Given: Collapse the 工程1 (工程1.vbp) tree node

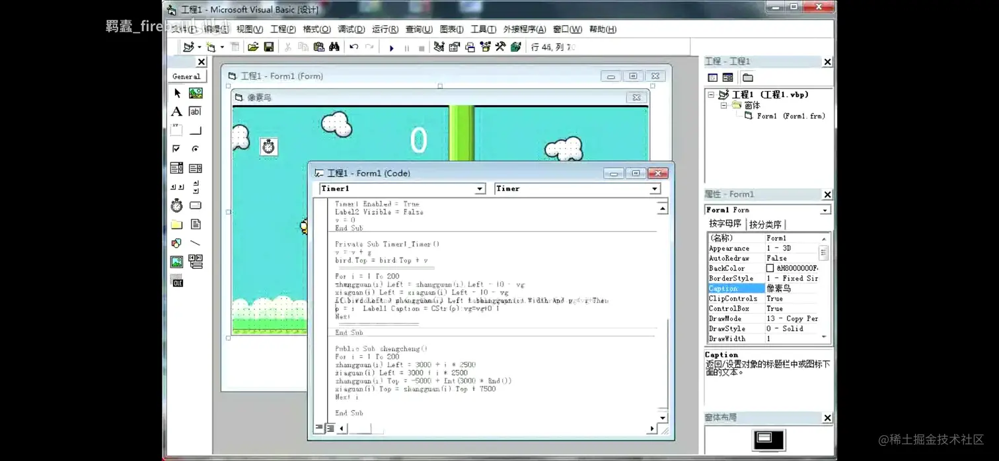Looking at the screenshot, I should click(x=711, y=94).
